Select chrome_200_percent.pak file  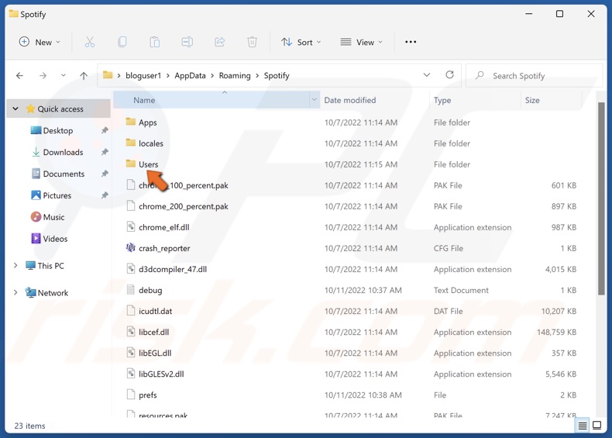pos(184,206)
